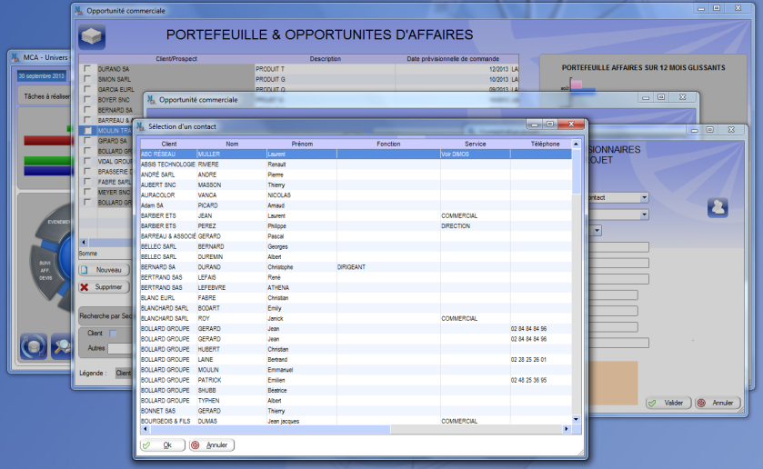Select the BOLLARD GROUPE PATRICK row
The image size is (763, 469).
(x=356, y=380)
